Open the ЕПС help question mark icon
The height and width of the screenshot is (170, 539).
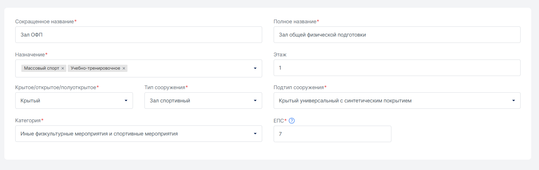[292, 121]
